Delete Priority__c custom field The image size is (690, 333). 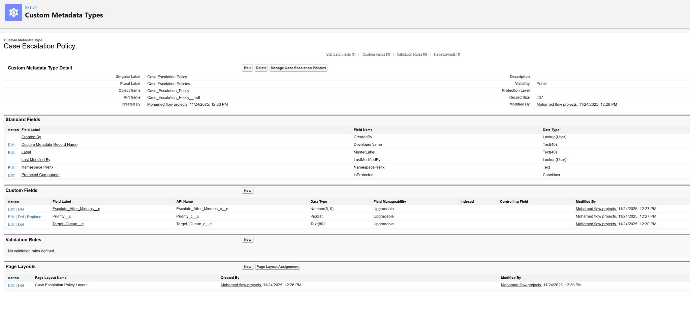21,217
